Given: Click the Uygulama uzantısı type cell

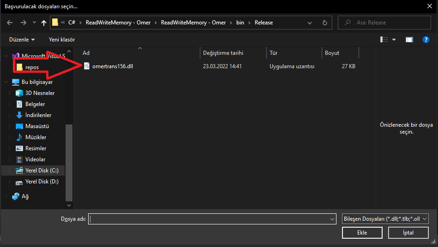Looking at the screenshot, I should [292, 66].
